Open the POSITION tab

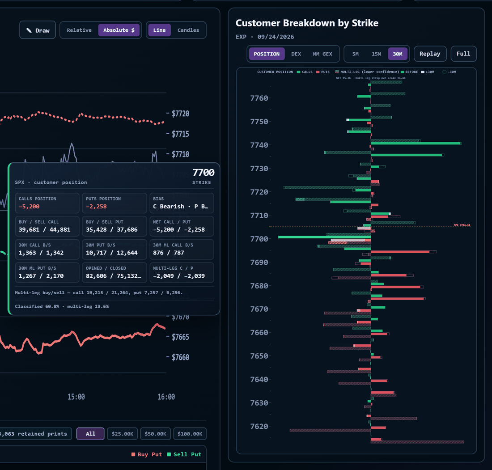(x=267, y=54)
